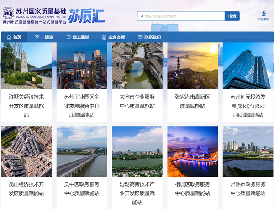
Task: Click the 线上课堂 classroom icon
Action: (68, 37)
